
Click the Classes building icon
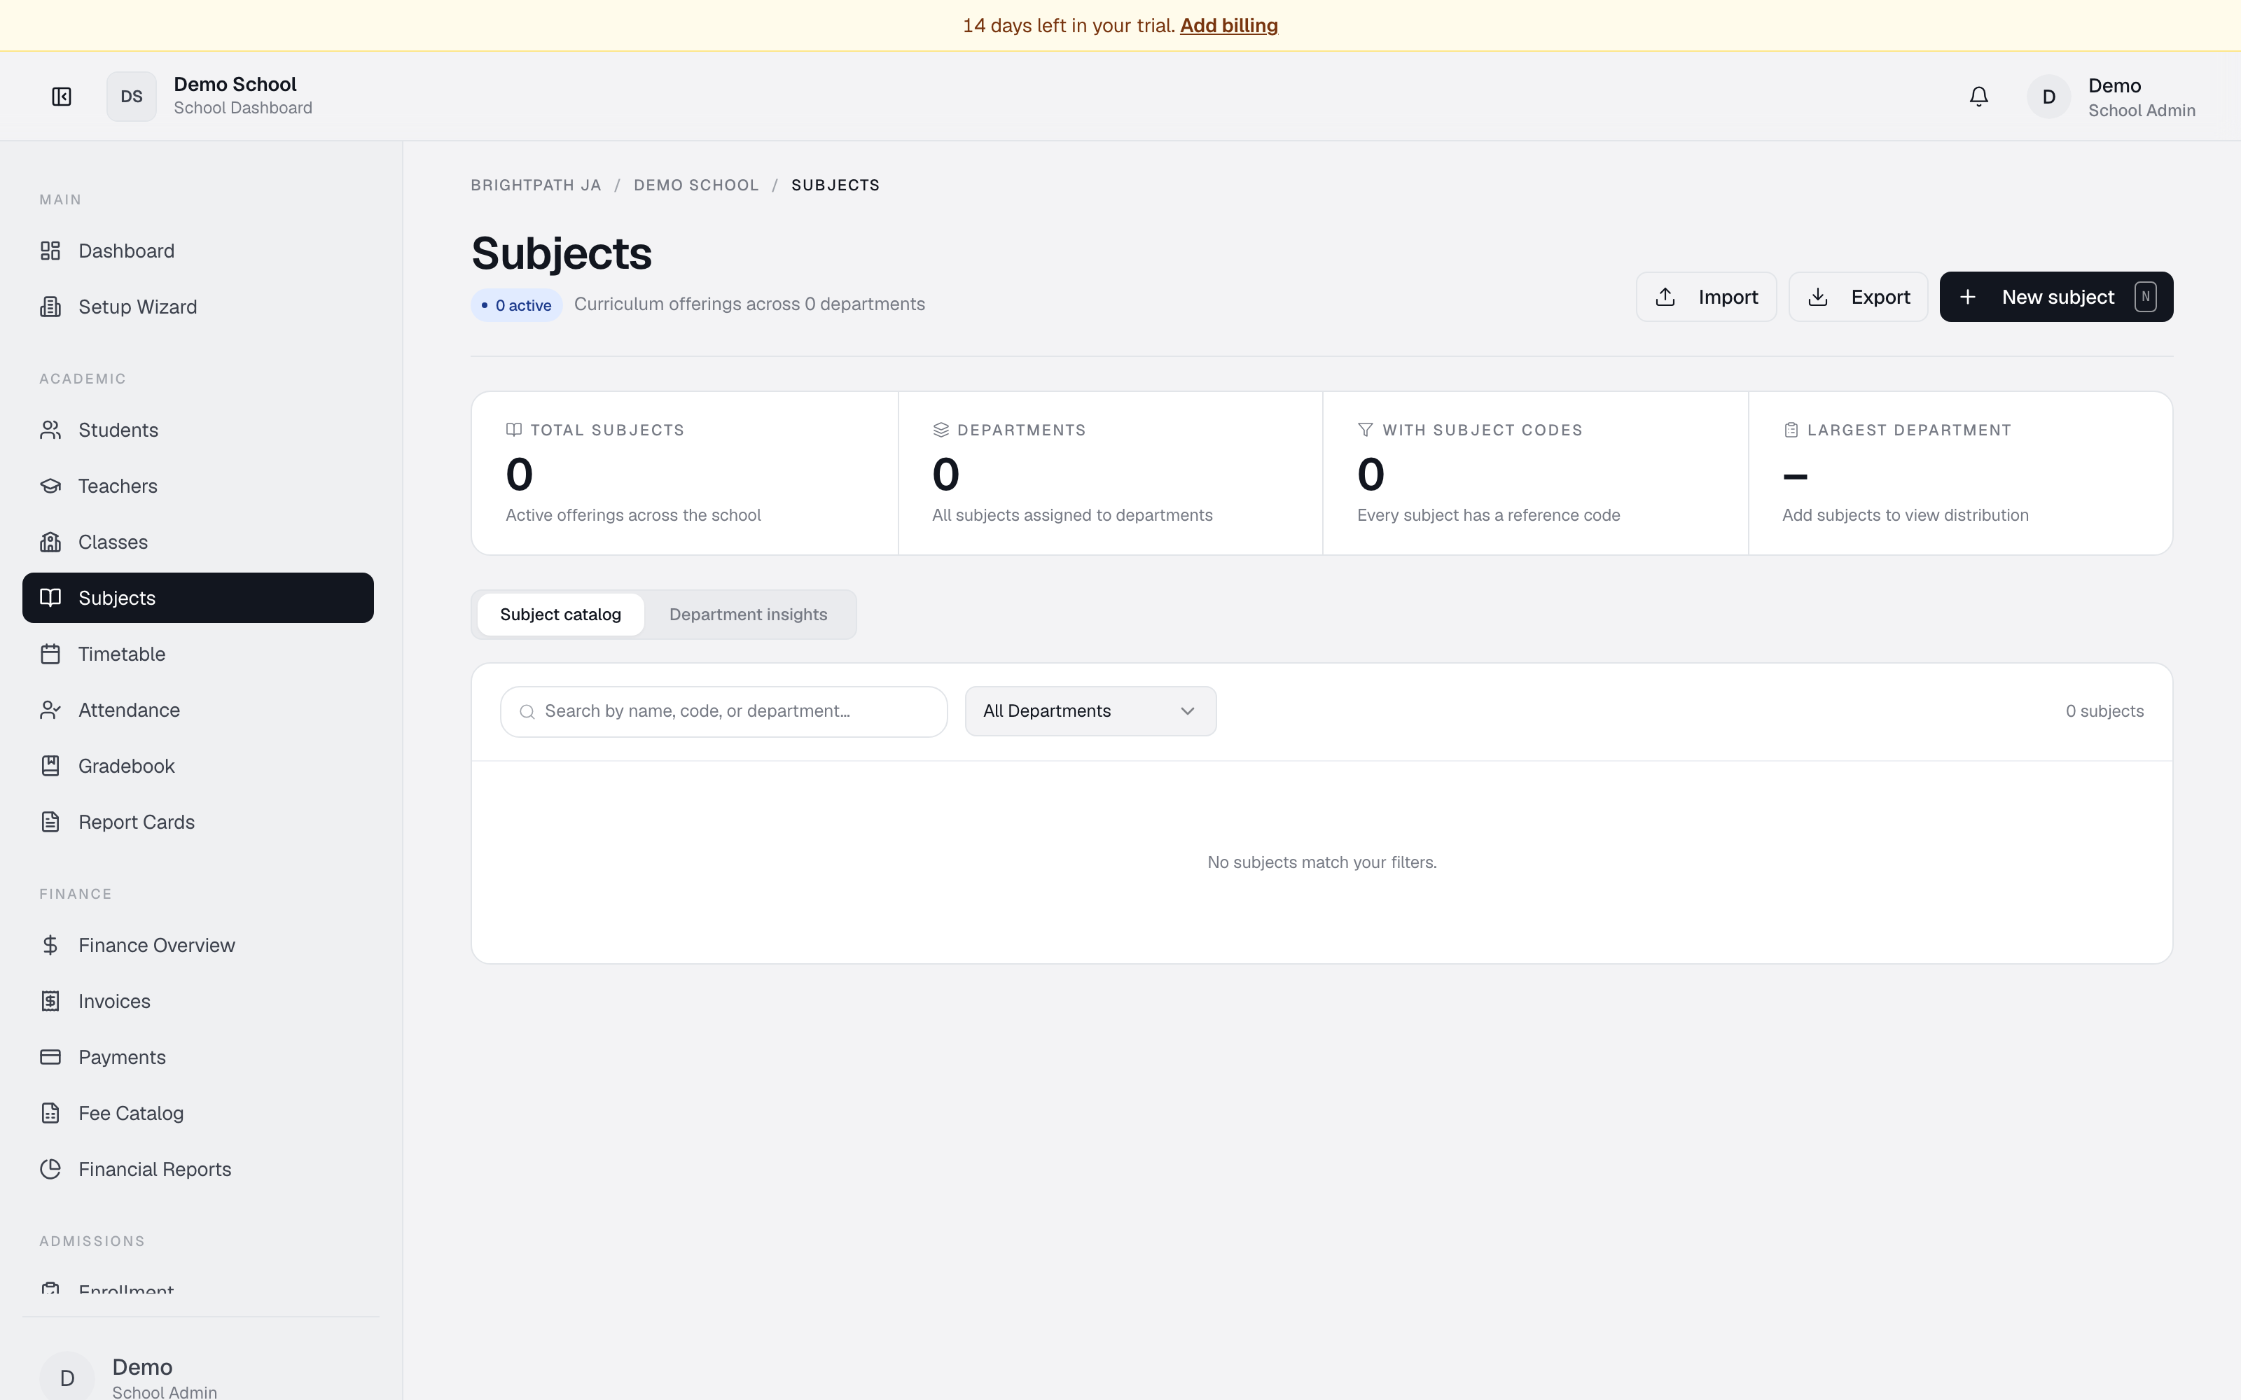[51, 542]
